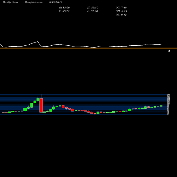Select the high price 'H: 89.80' value
Image resolution: width=177 pixels, height=177 pixels.
(93, 8)
